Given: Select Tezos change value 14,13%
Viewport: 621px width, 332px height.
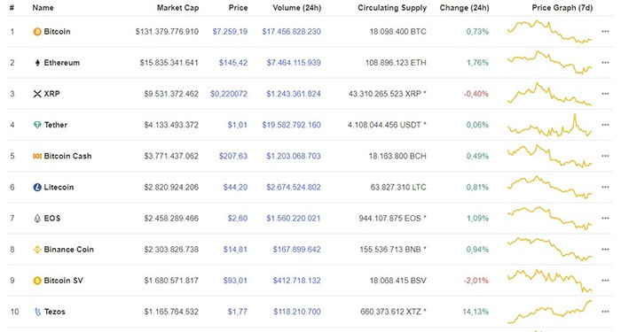Looking at the screenshot, I should click(x=476, y=312).
